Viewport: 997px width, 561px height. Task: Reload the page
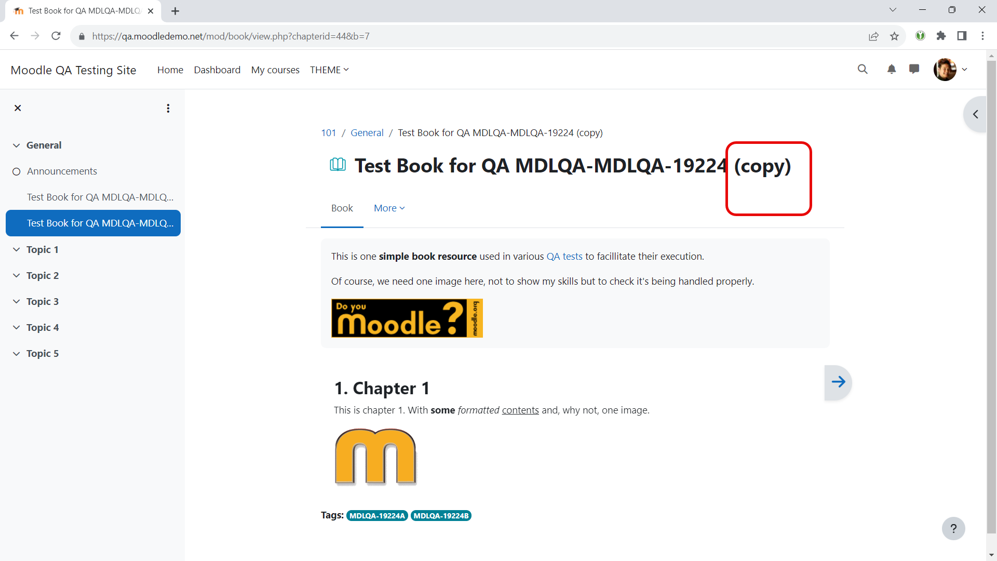tap(56, 36)
